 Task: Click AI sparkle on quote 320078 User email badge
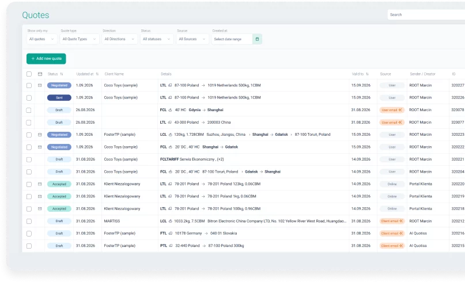click(400, 110)
